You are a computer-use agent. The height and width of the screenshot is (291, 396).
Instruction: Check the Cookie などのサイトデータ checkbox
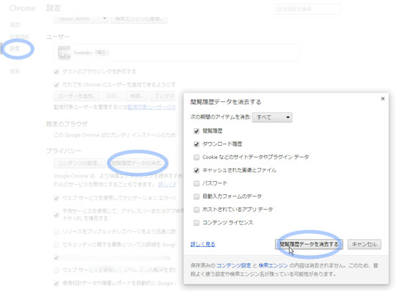(197, 158)
